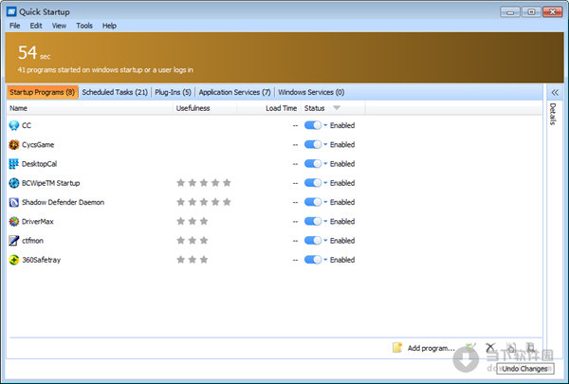
Task: Turn off the DesktopCal toggle
Action: point(313,164)
